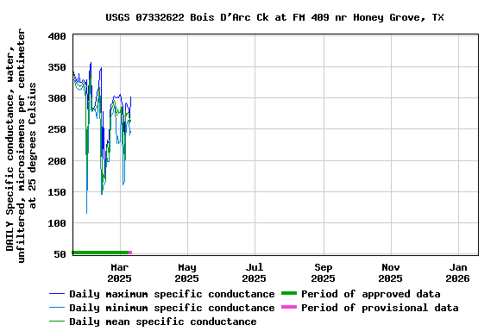The height and width of the screenshot is (331, 497).
Task: Click the 'Daily minimum specific conductance' legend text
Action: tap(172, 308)
